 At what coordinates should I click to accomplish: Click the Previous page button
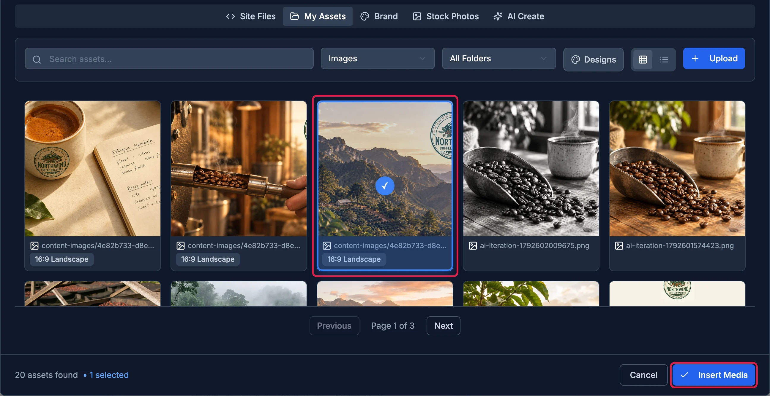[x=334, y=326]
